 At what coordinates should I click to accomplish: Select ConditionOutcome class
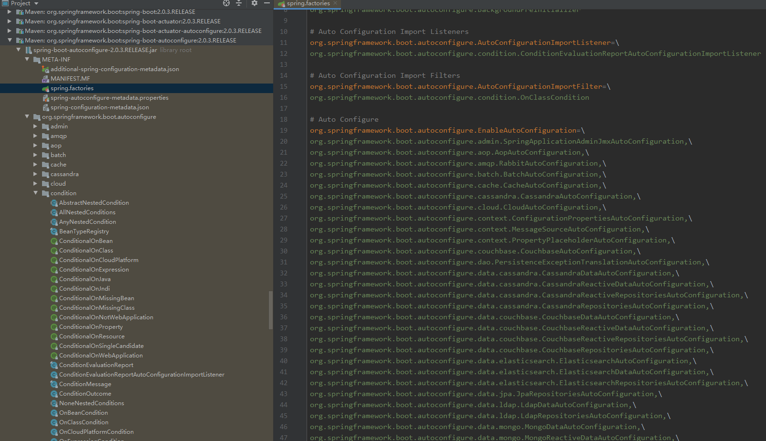coord(85,394)
